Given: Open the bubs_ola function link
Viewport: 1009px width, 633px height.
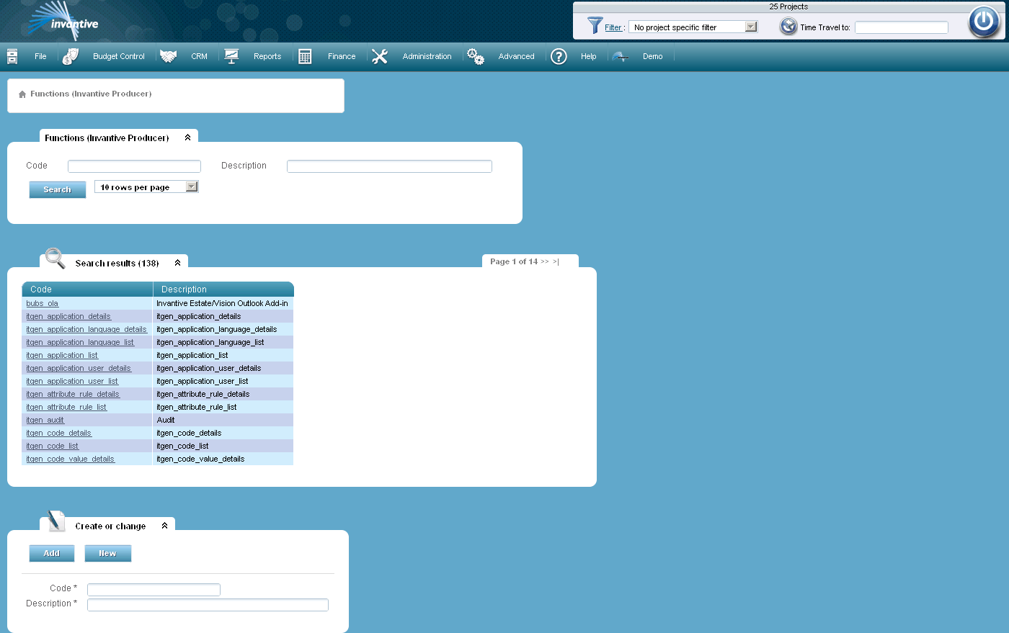Looking at the screenshot, I should [42, 303].
